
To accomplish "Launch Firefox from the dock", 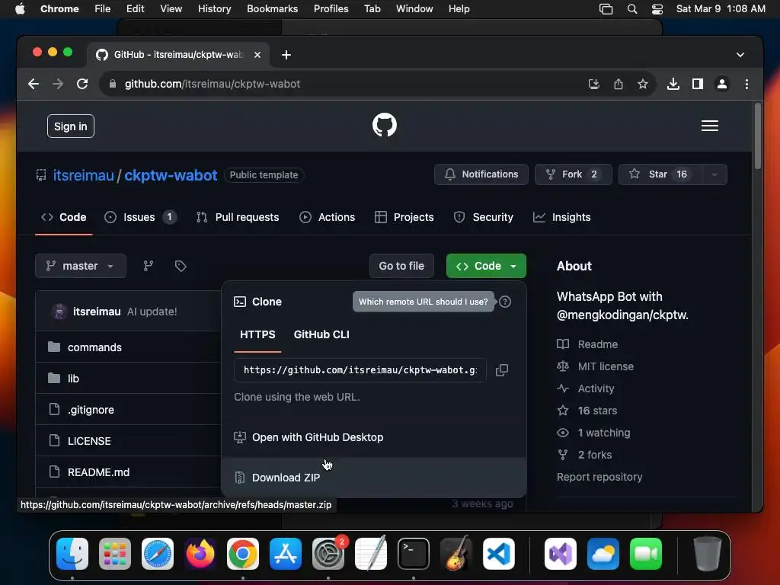I will 200,554.
